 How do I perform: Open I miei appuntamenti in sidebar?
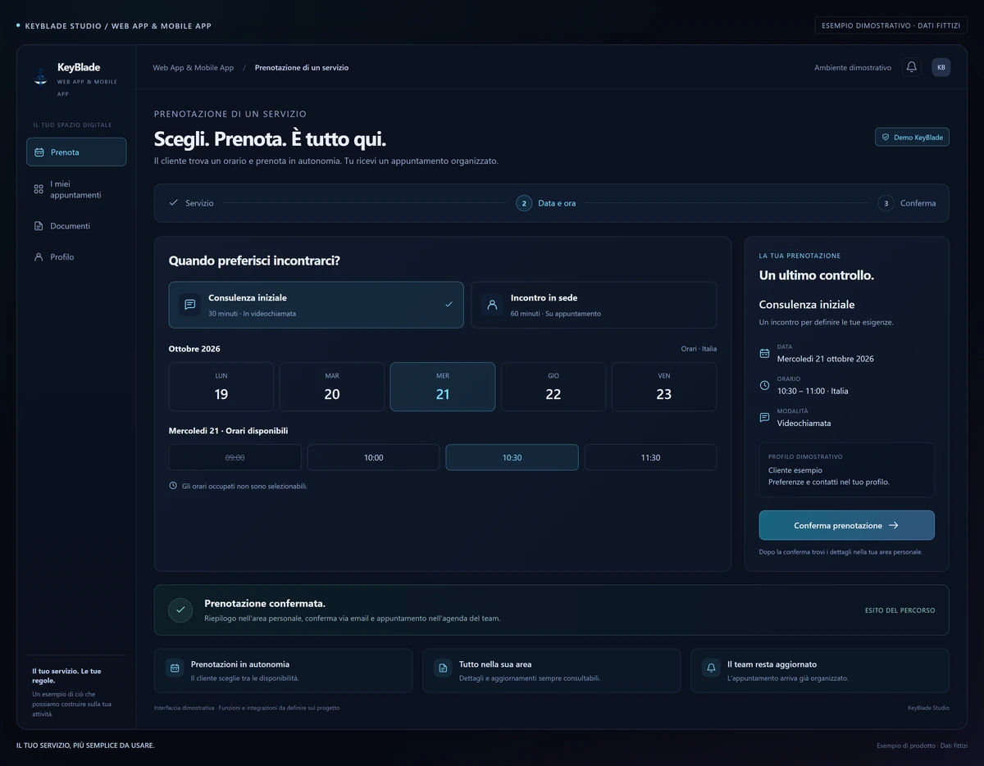[x=76, y=189]
